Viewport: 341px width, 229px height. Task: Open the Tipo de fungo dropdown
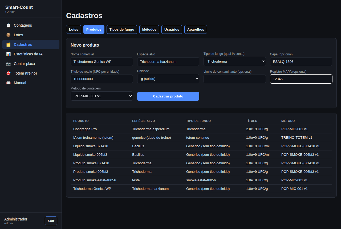click(x=235, y=61)
